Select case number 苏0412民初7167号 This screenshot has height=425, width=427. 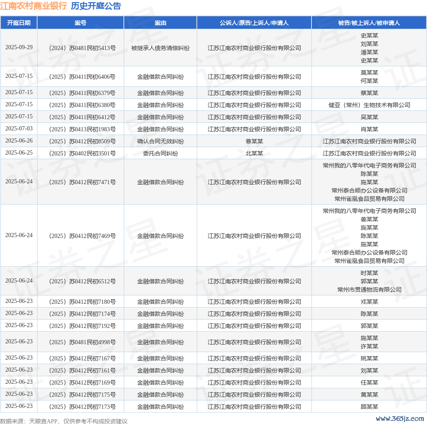click(82, 359)
